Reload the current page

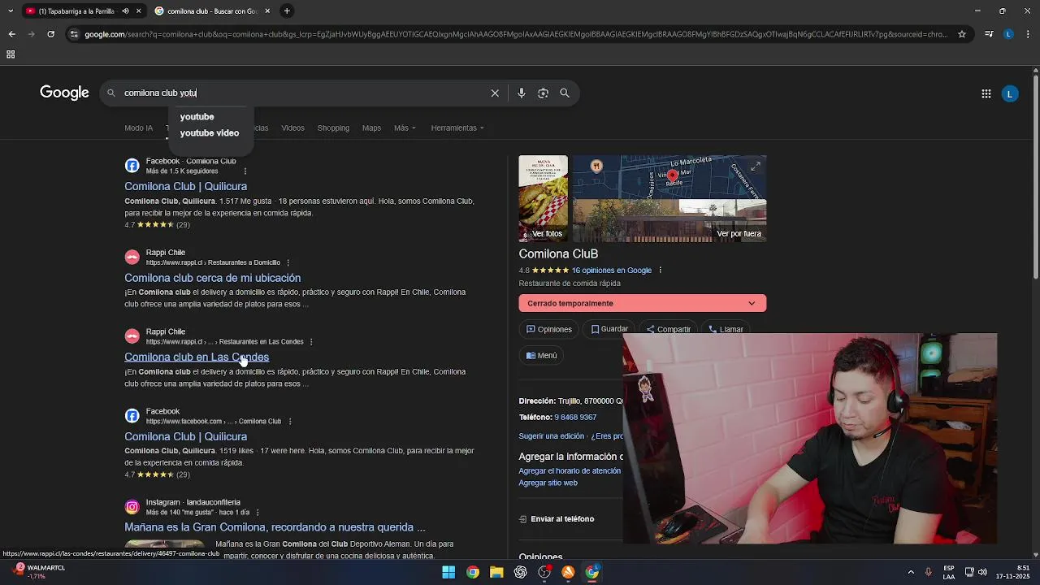click(50, 34)
